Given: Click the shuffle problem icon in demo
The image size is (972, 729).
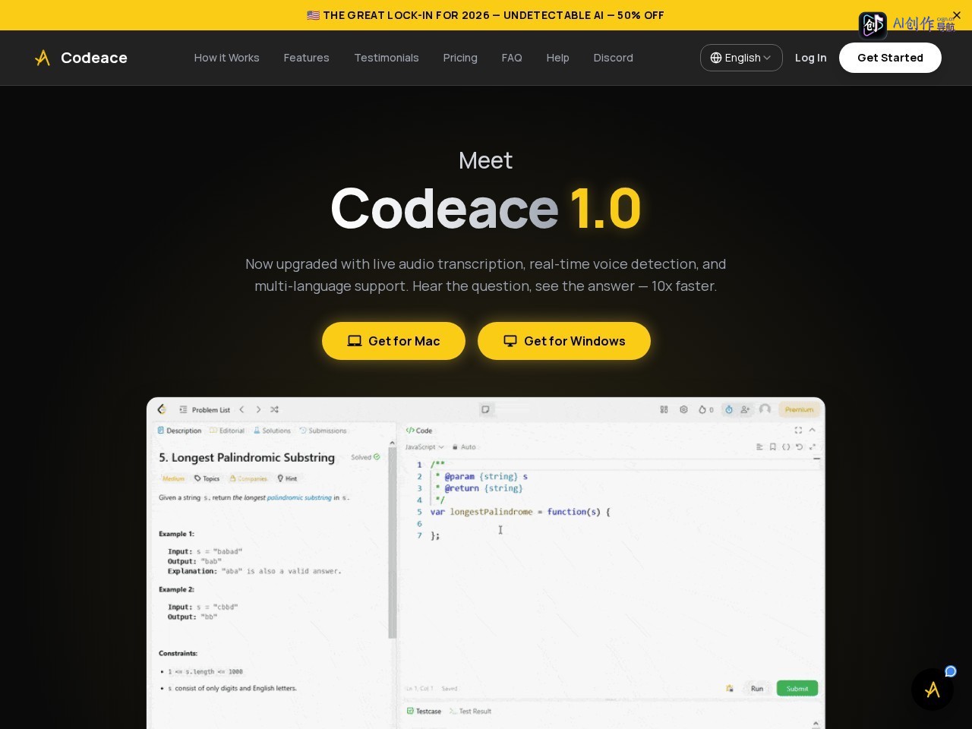Looking at the screenshot, I should [274, 409].
